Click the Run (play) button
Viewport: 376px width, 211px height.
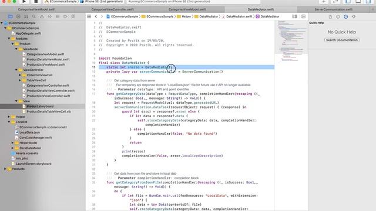pos(24,1)
